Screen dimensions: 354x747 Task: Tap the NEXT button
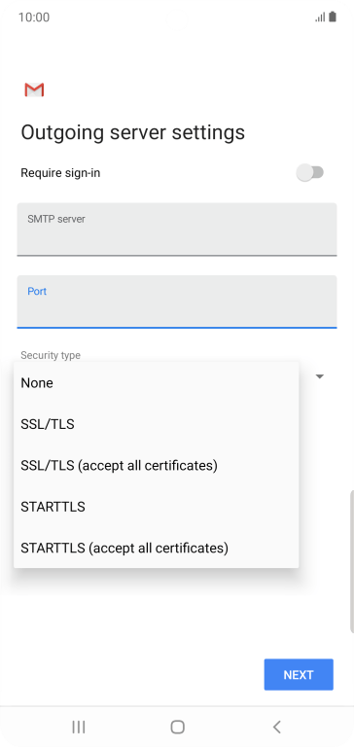click(299, 675)
